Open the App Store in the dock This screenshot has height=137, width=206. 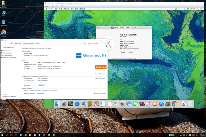[x=161, y=104]
